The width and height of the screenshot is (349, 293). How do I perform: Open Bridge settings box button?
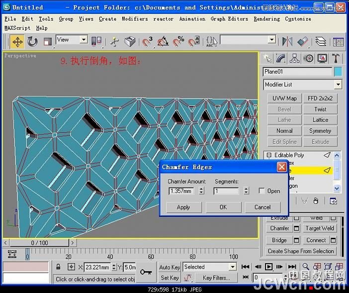296,240
